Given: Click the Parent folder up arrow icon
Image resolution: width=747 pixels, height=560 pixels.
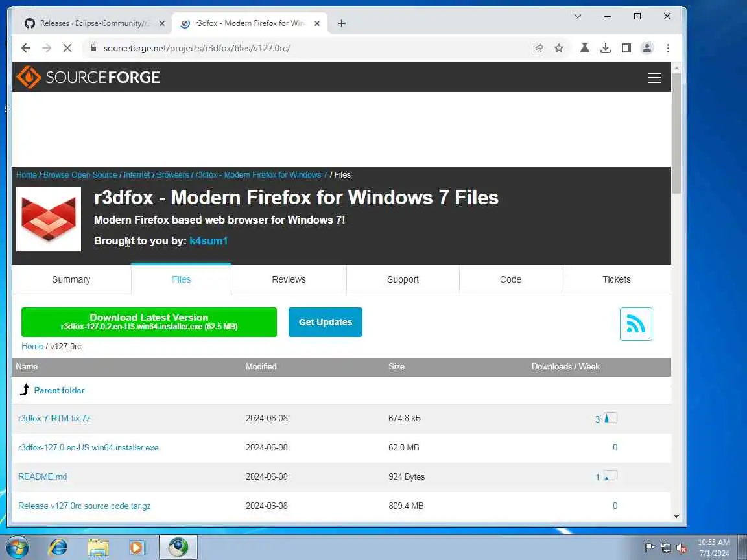Looking at the screenshot, I should [x=25, y=390].
